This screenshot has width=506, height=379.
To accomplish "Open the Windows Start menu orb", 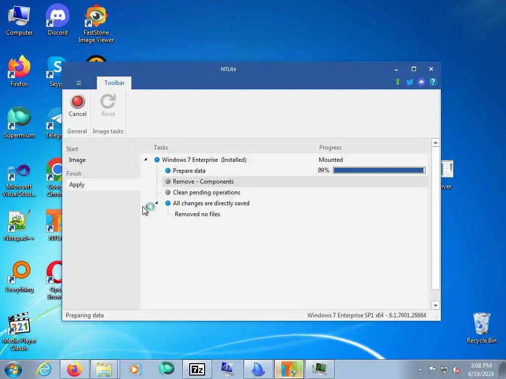I will click(x=13, y=369).
